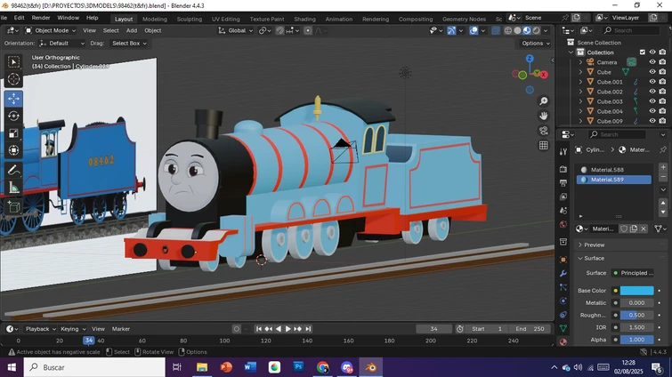Click the pan view hand icon
This screenshot has height=377, width=672.
(544, 116)
